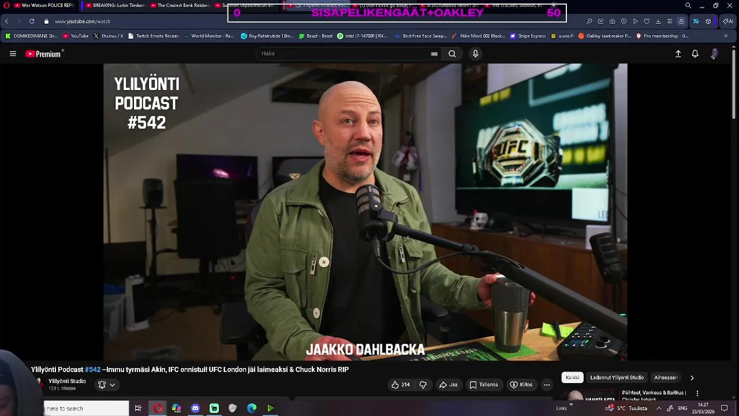Dislike the video with thumbs-down
The height and width of the screenshot is (416, 739).
[423, 385]
